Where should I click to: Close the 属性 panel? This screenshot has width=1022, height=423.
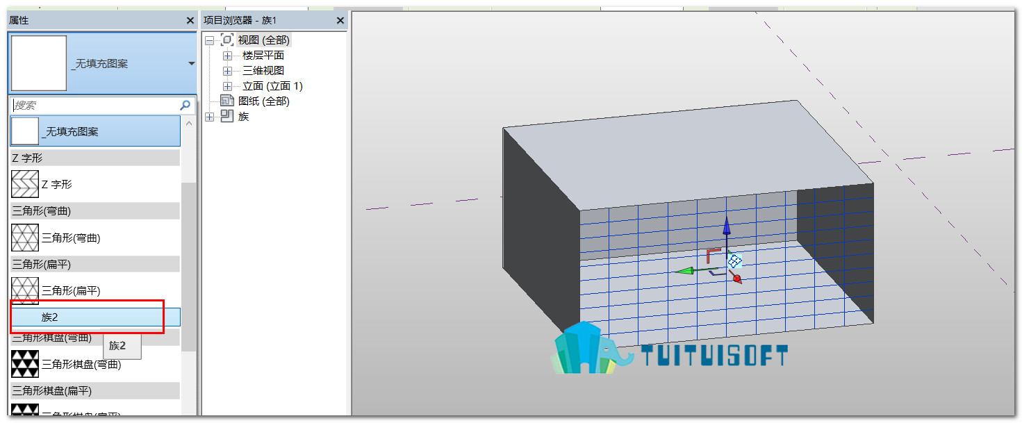pyautogui.click(x=190, y=21)
